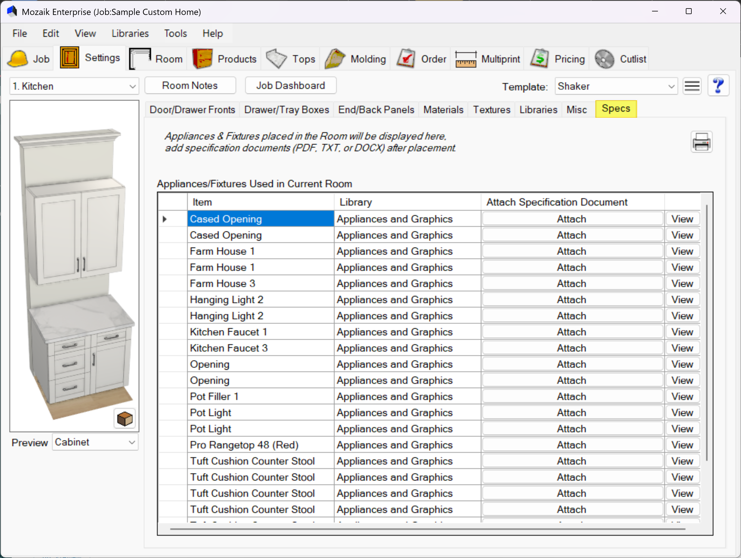Click Attach for Pro Rangetop 48 (Red)
The height and width of the screenshot is (558, 741).
click(572, 445)
